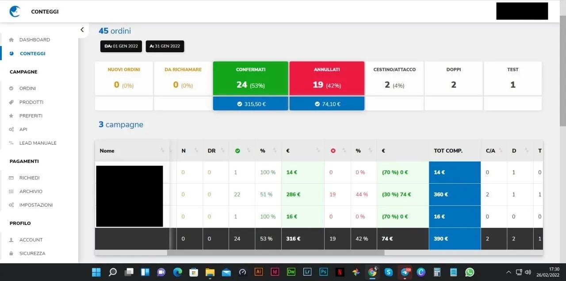The height and width of the screenshot is (281, 566).
Task: Sort table by D column
Action: point(520,151)
